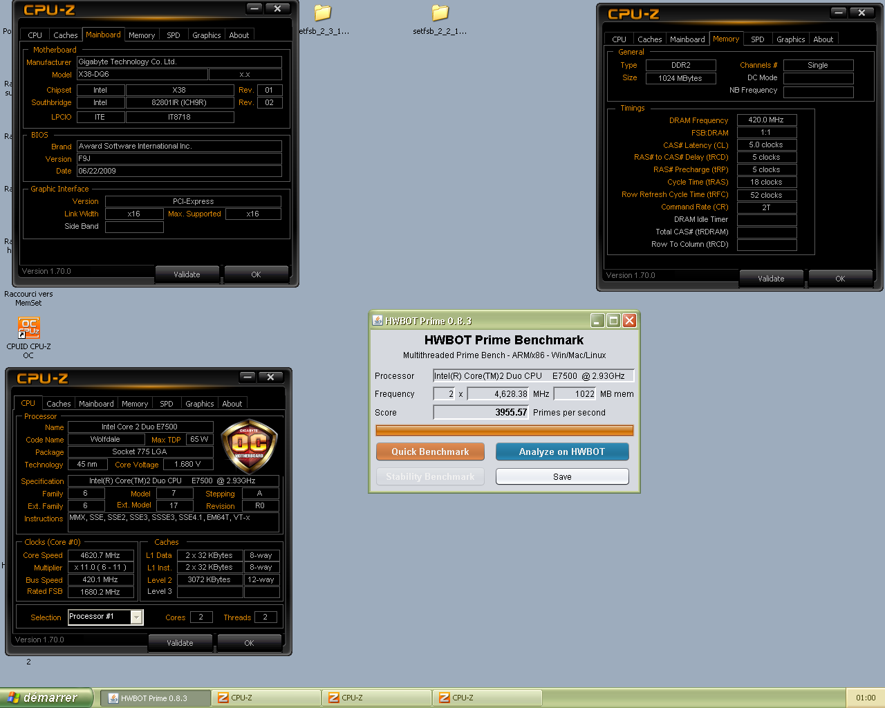Screen dimensions: 885x708
Task: Click the taskbar clock showing 01:00
Action: pos(866,698)
